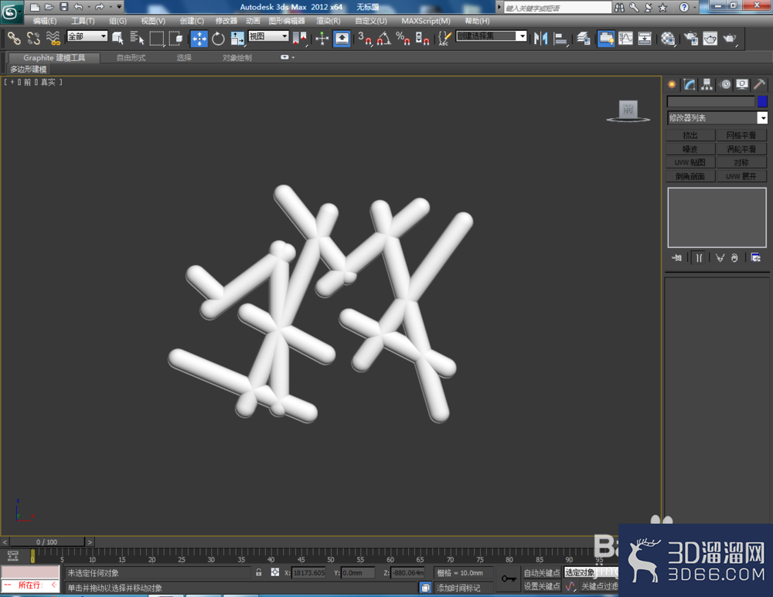773x597 pixels.
Task: Click the Redo arrow
Action: (x=100, y=7)
